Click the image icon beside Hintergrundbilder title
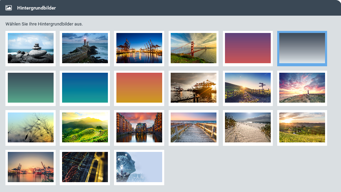341x192 pixels. point(8,8)
